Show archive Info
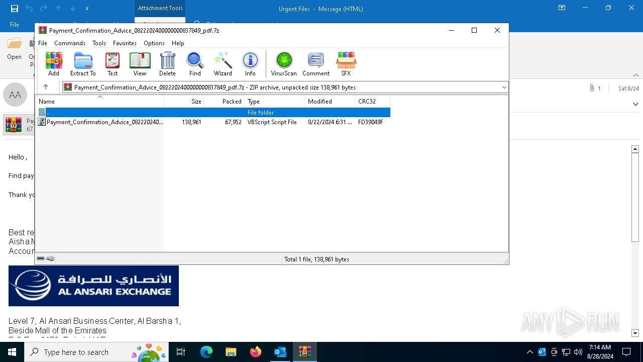 pos(250,64)
